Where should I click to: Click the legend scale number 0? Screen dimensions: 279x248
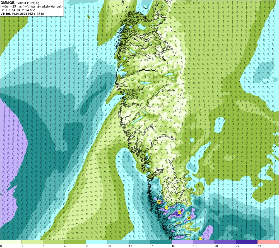(x=1, y=246)
